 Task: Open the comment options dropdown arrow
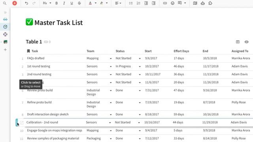(185, 3)
